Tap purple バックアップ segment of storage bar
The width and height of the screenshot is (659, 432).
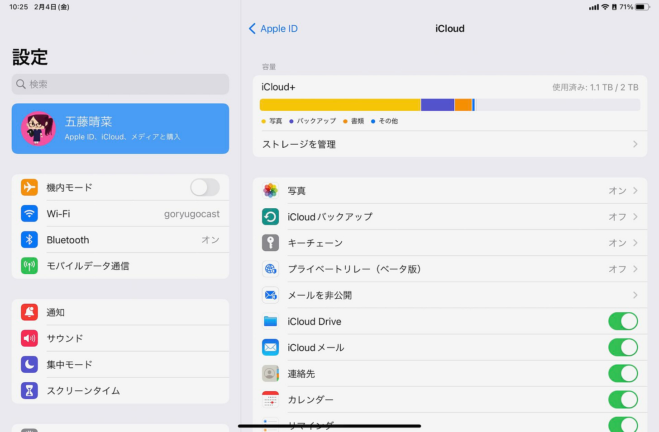coord(438,105)
